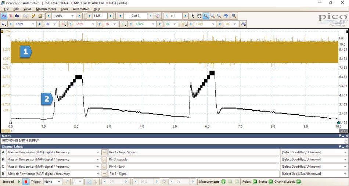The image size is (349, 186).
Task: Open Channel A options button
Action: coord(4,24)
